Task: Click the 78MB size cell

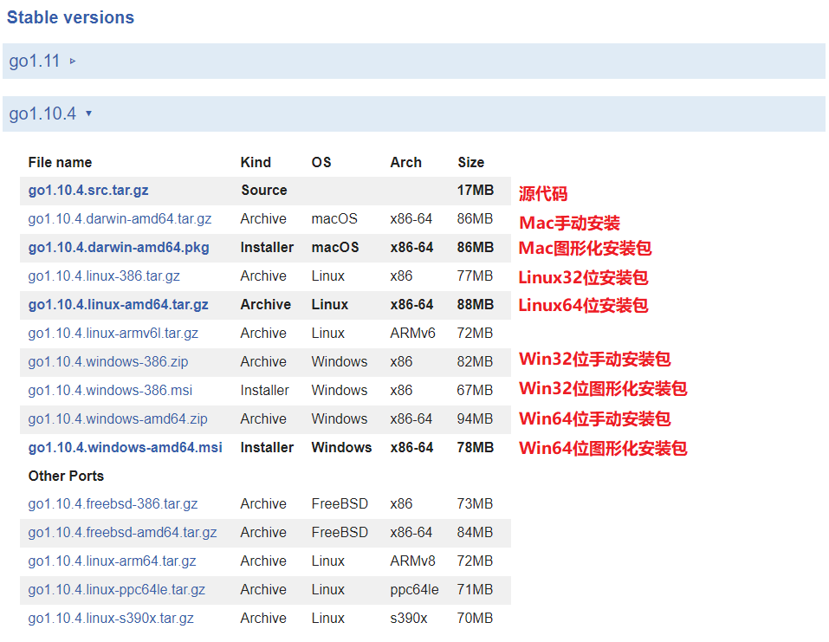Action: [x=476, y=447]
